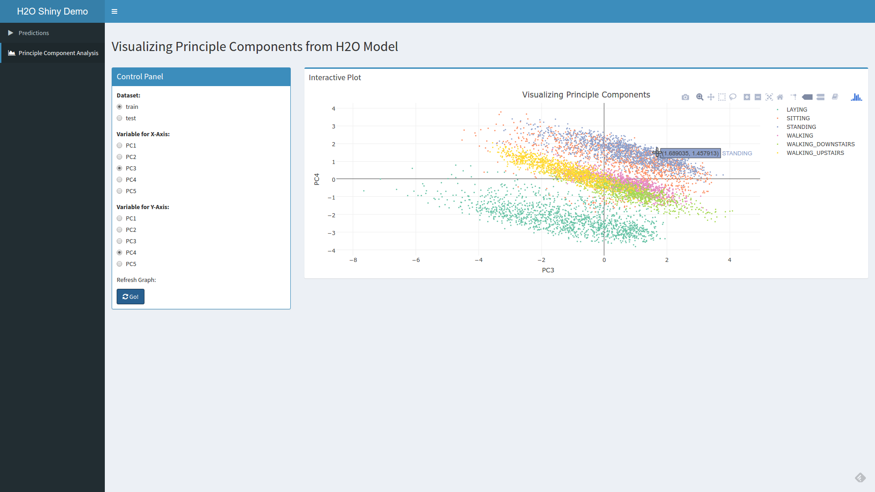Select the Zoom magnifier tool in plot toolbar

point(700,97)
